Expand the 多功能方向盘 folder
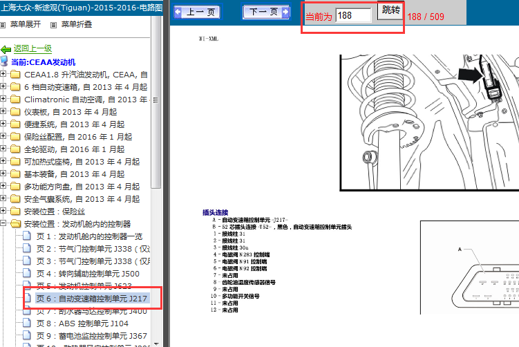This screenshot has width=519, height=347. [x=3, y=186]
